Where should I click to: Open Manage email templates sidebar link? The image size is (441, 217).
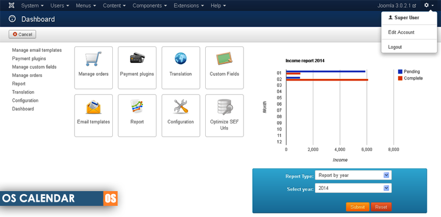click(37, 50)
